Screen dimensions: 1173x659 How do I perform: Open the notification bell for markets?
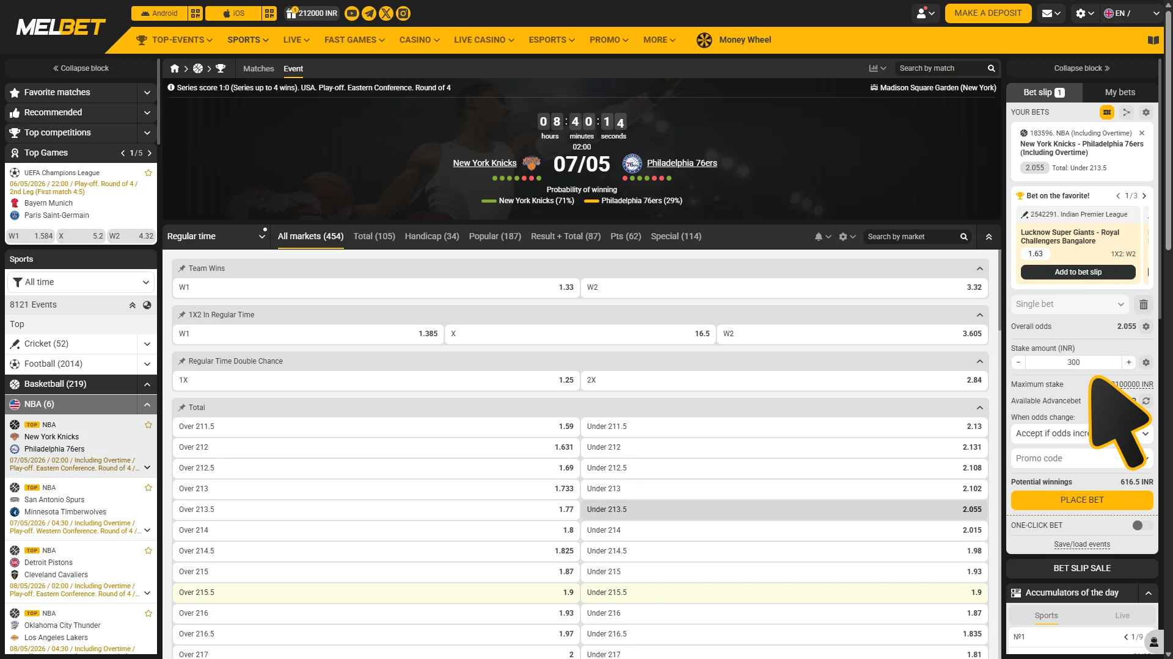[822, 237]
